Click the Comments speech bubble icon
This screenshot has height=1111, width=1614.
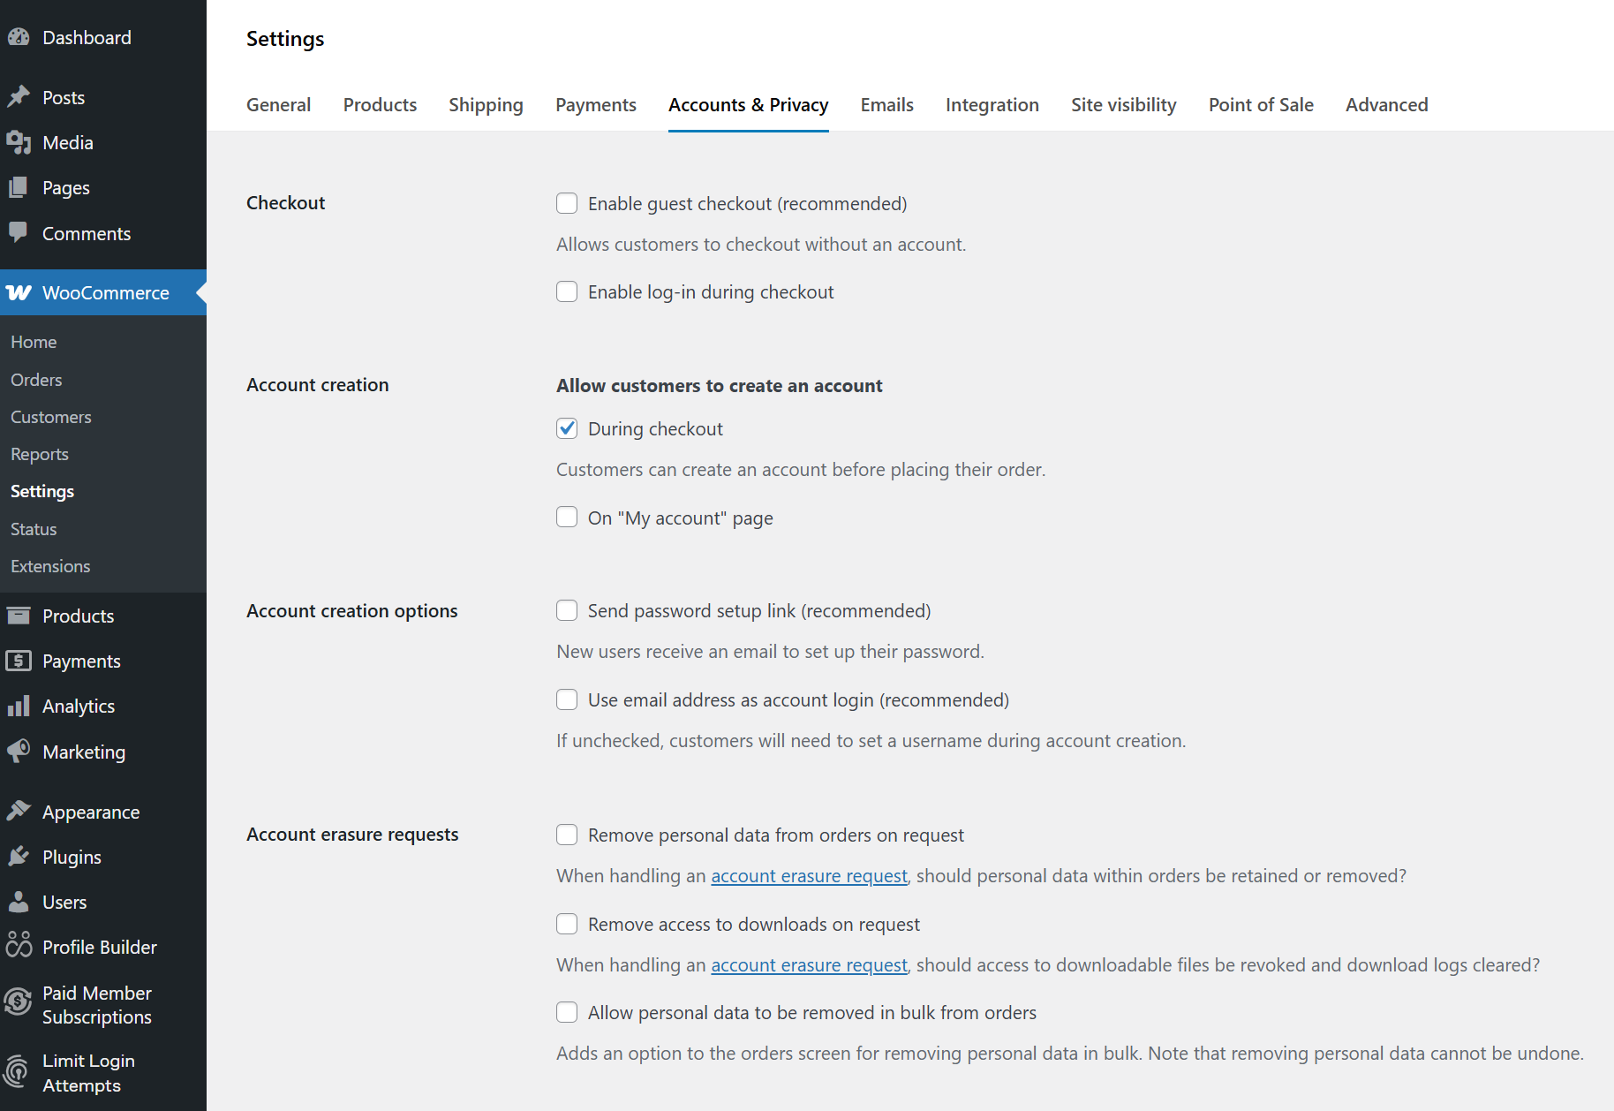19,232
